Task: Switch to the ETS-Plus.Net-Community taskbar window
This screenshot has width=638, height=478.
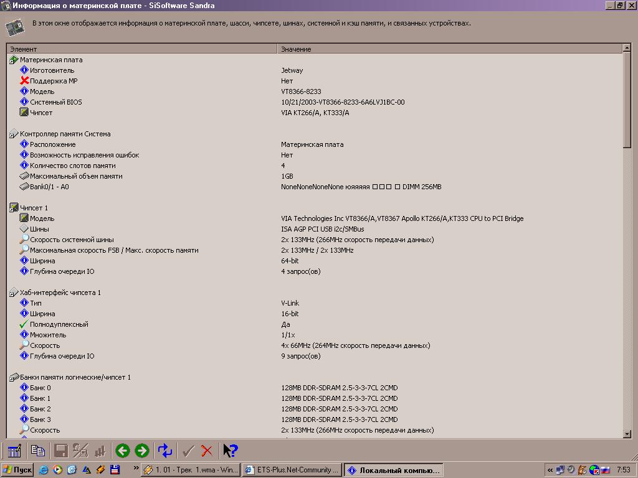Action: coord(292,470)
